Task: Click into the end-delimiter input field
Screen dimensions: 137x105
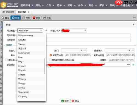Action: pos(121,55)
